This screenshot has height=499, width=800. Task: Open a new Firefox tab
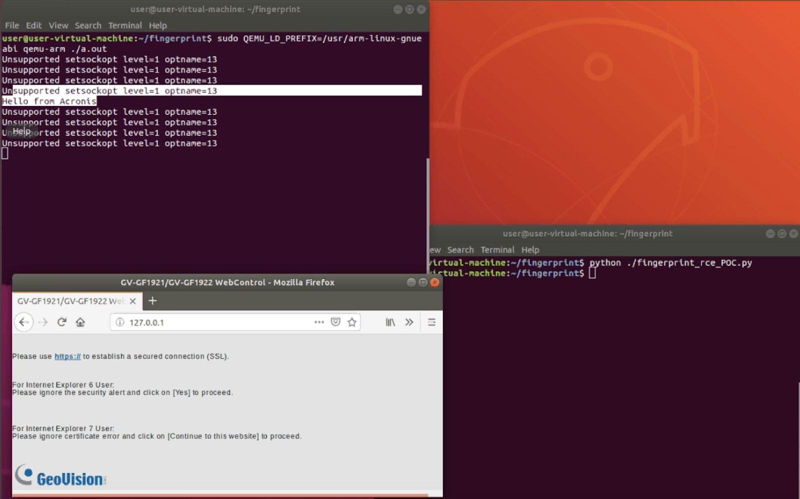point(152,300)
